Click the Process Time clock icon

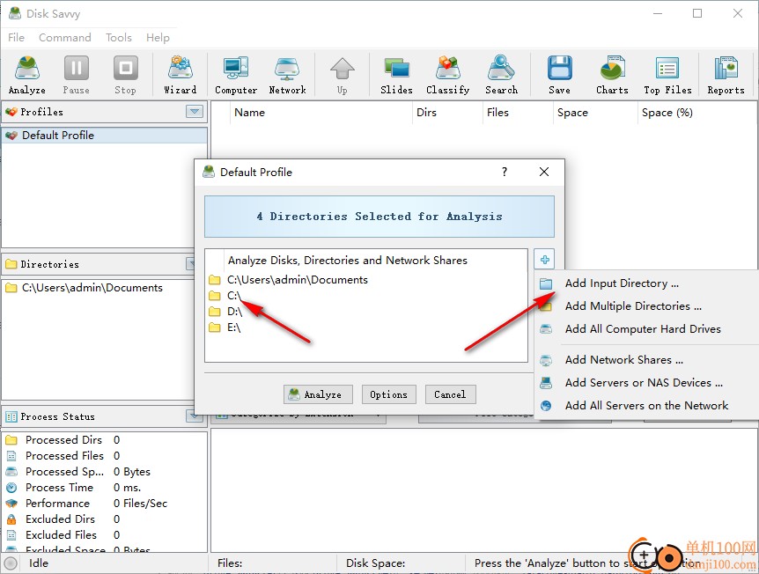click(x=11, y=488)
